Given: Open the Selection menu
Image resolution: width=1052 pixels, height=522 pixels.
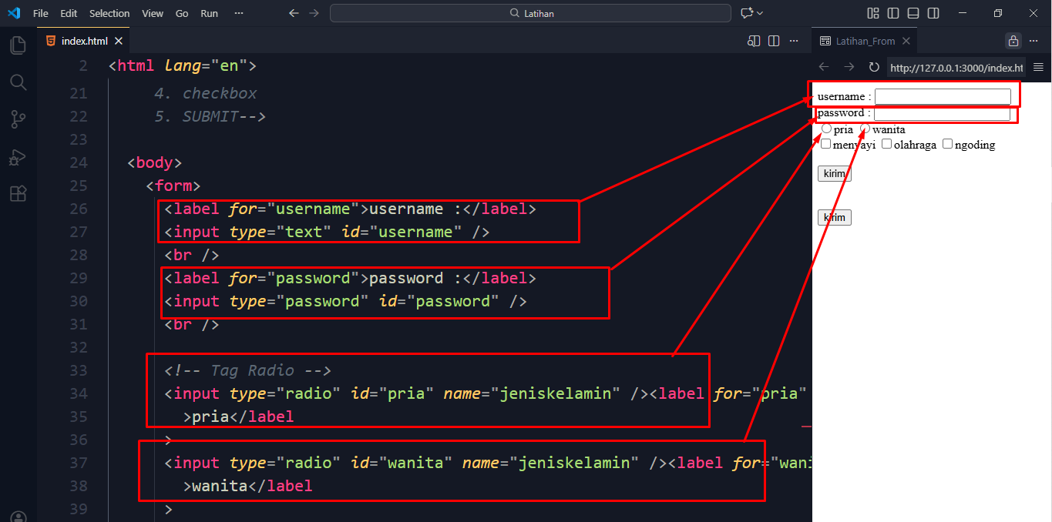Looking at the screenshot, I should point(109,13).
